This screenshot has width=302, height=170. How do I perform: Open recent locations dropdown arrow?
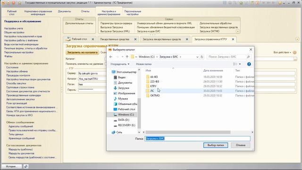point(122,57)
